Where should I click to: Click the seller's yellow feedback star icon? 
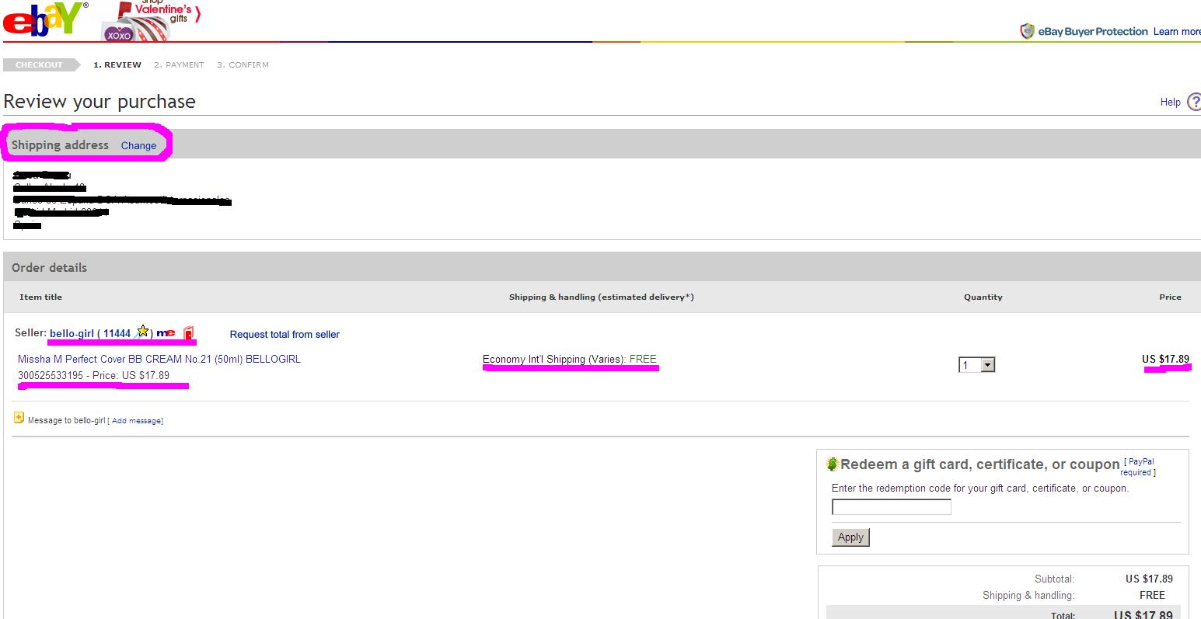click(143, 332)
